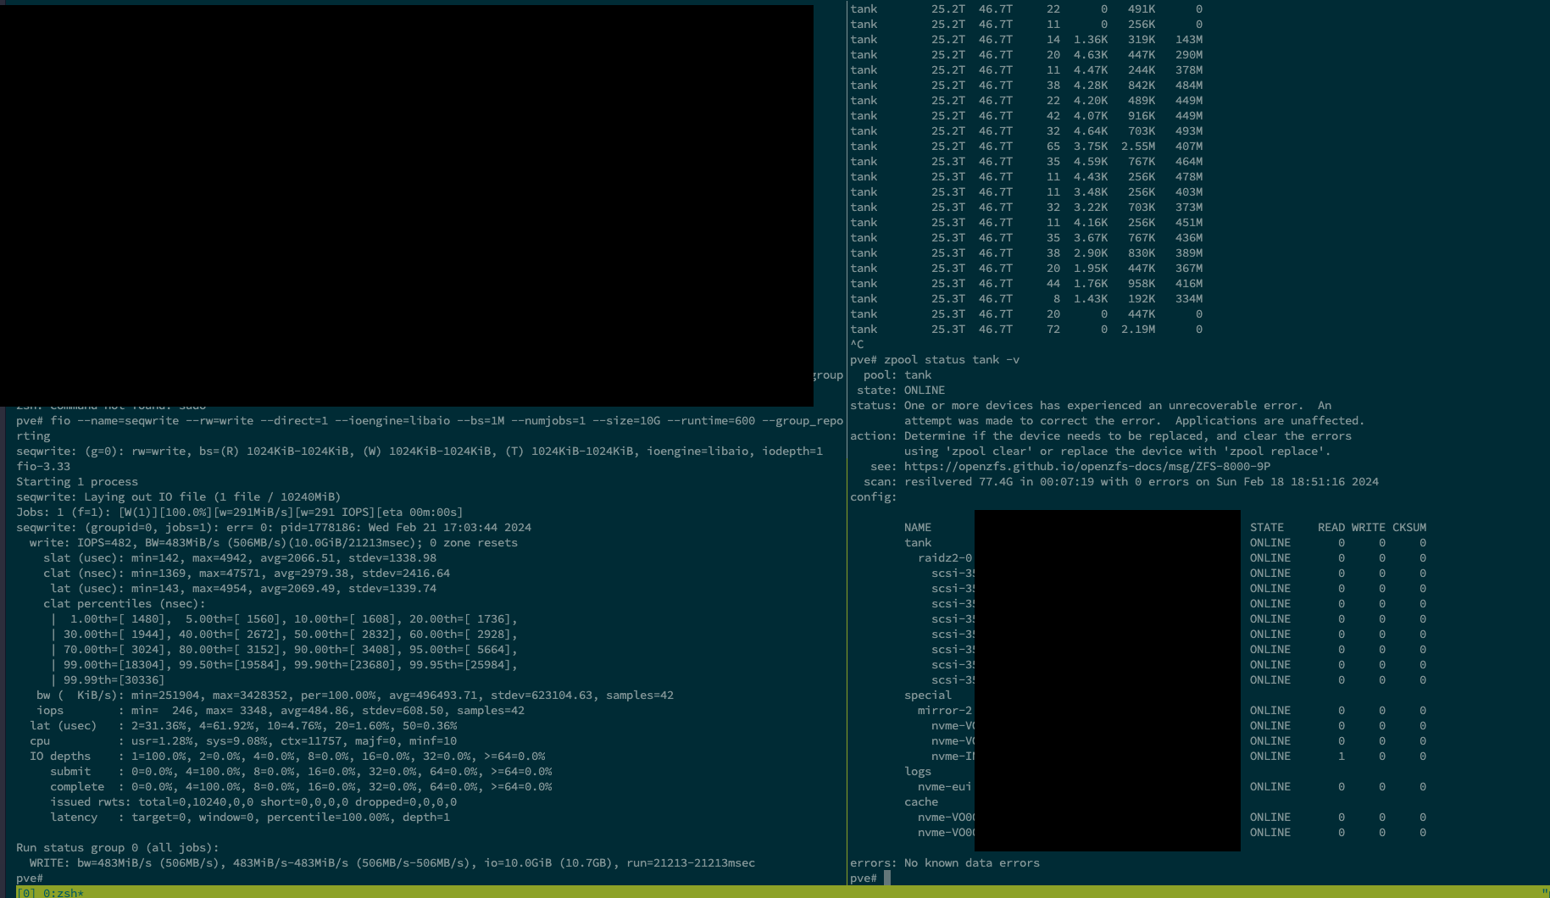Click the STATE column header

[1267, 527]
